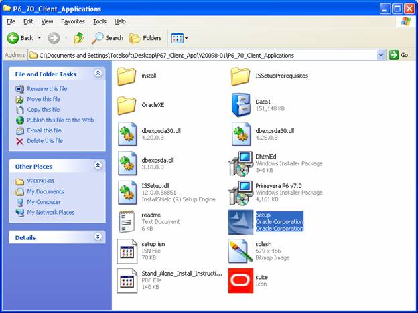Select the DhtmlEd file name text
The image size is (418, 313).
[266, 156]
